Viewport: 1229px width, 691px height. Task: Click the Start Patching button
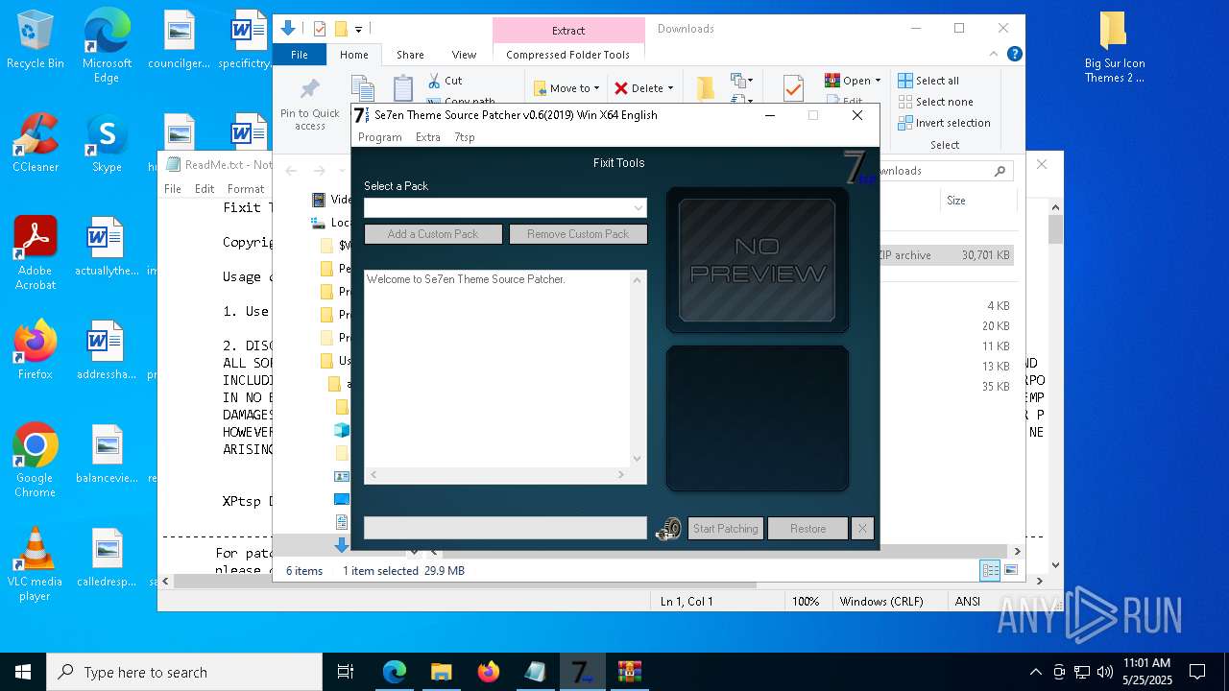[725, 529]
